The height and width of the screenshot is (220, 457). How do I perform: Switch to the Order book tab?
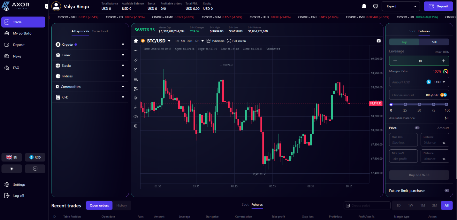click(x=100, y=31)
